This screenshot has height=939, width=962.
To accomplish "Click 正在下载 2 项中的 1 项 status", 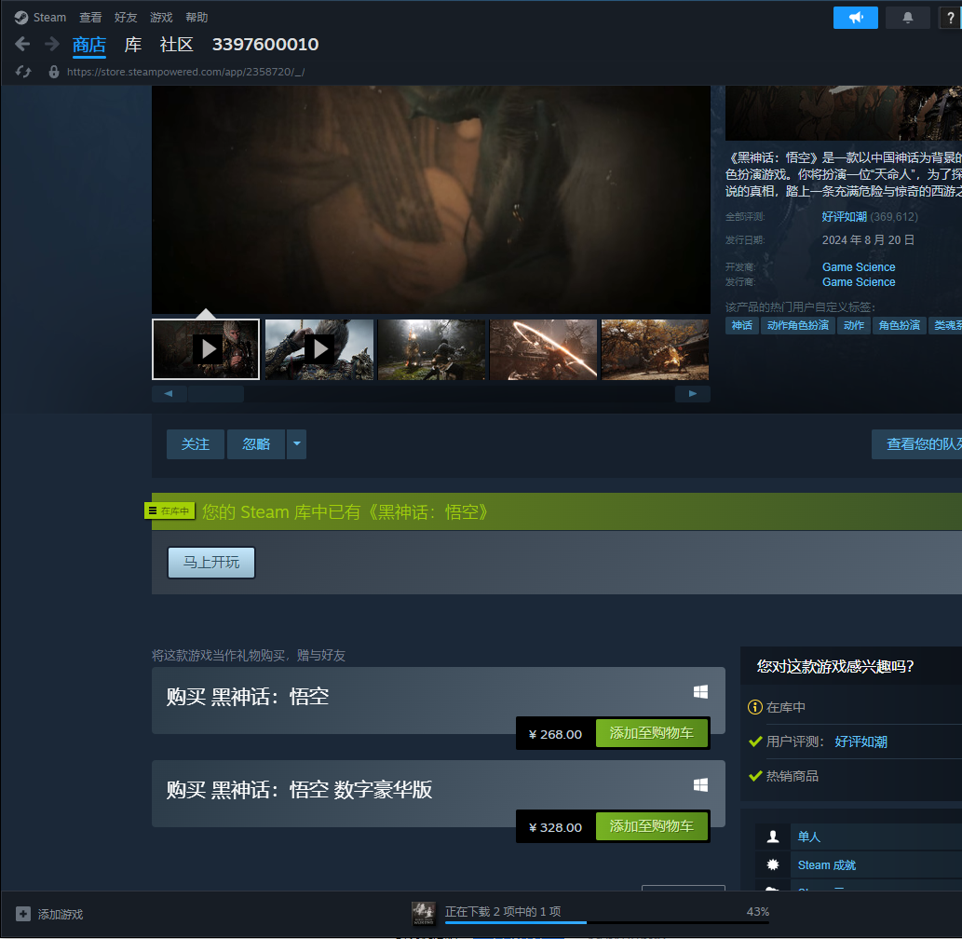I will tap(503, 911).
